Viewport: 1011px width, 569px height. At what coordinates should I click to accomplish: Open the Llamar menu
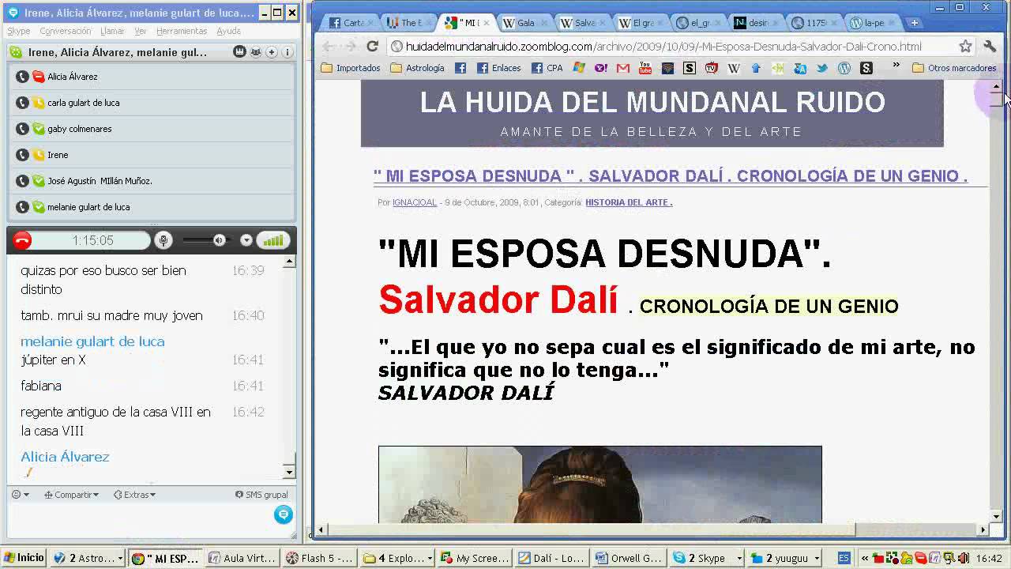(x=112, y=31)
